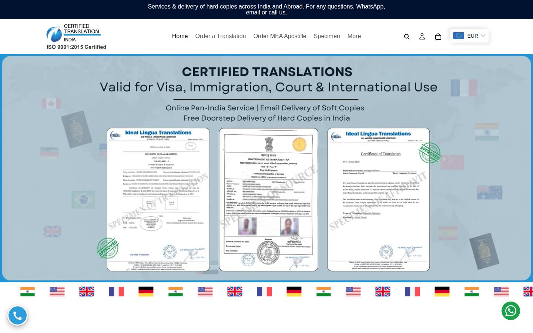Open Order a Translation page
The width and height of the screenshot is (533, 333).
pyautogui.click(x=221, y=36)
